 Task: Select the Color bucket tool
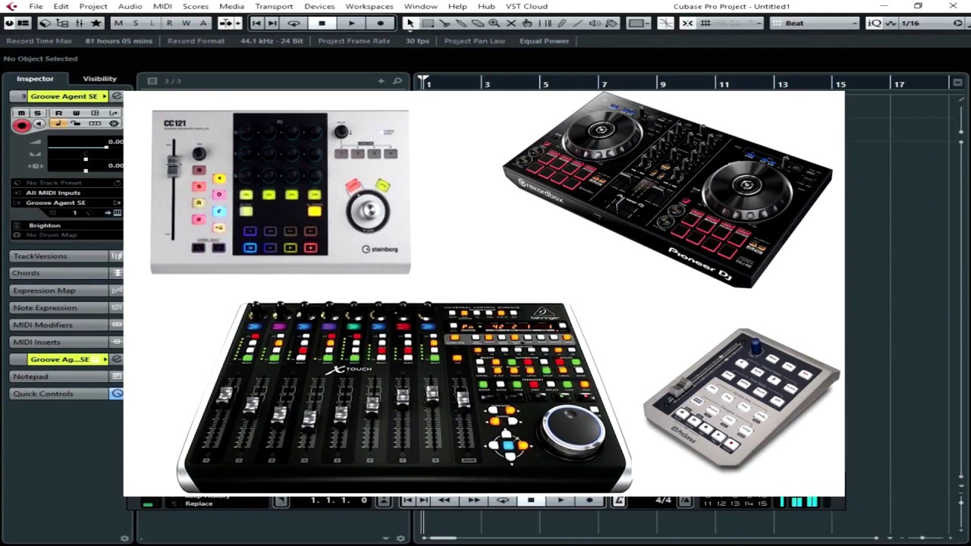(611, 24)
